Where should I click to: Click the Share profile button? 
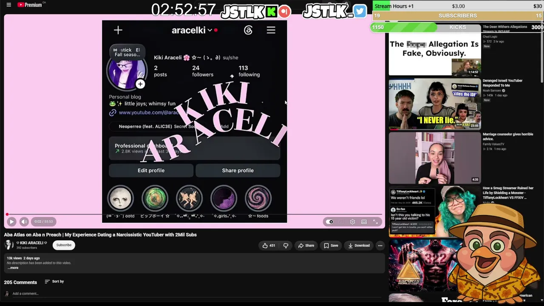point(238,170)
